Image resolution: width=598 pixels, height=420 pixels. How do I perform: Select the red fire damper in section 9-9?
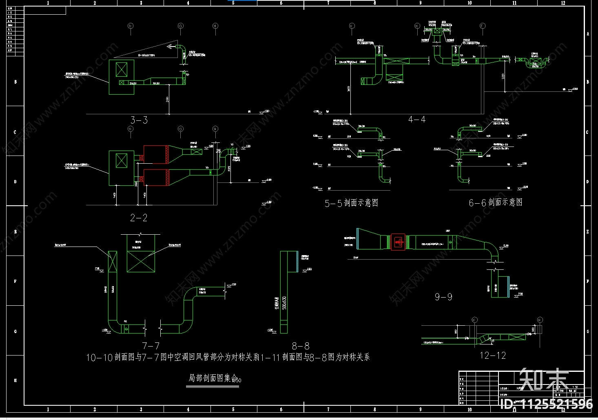[x=398, y=242]
